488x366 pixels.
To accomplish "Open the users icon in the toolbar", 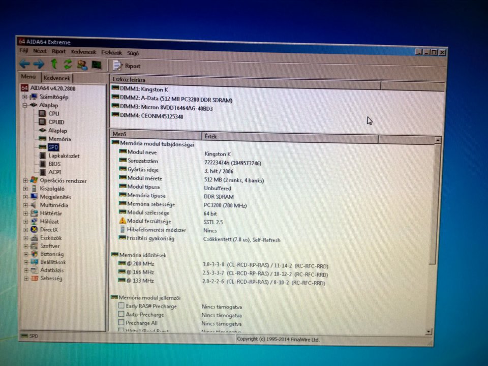I will pyautogui.click(x=82, y=65).
